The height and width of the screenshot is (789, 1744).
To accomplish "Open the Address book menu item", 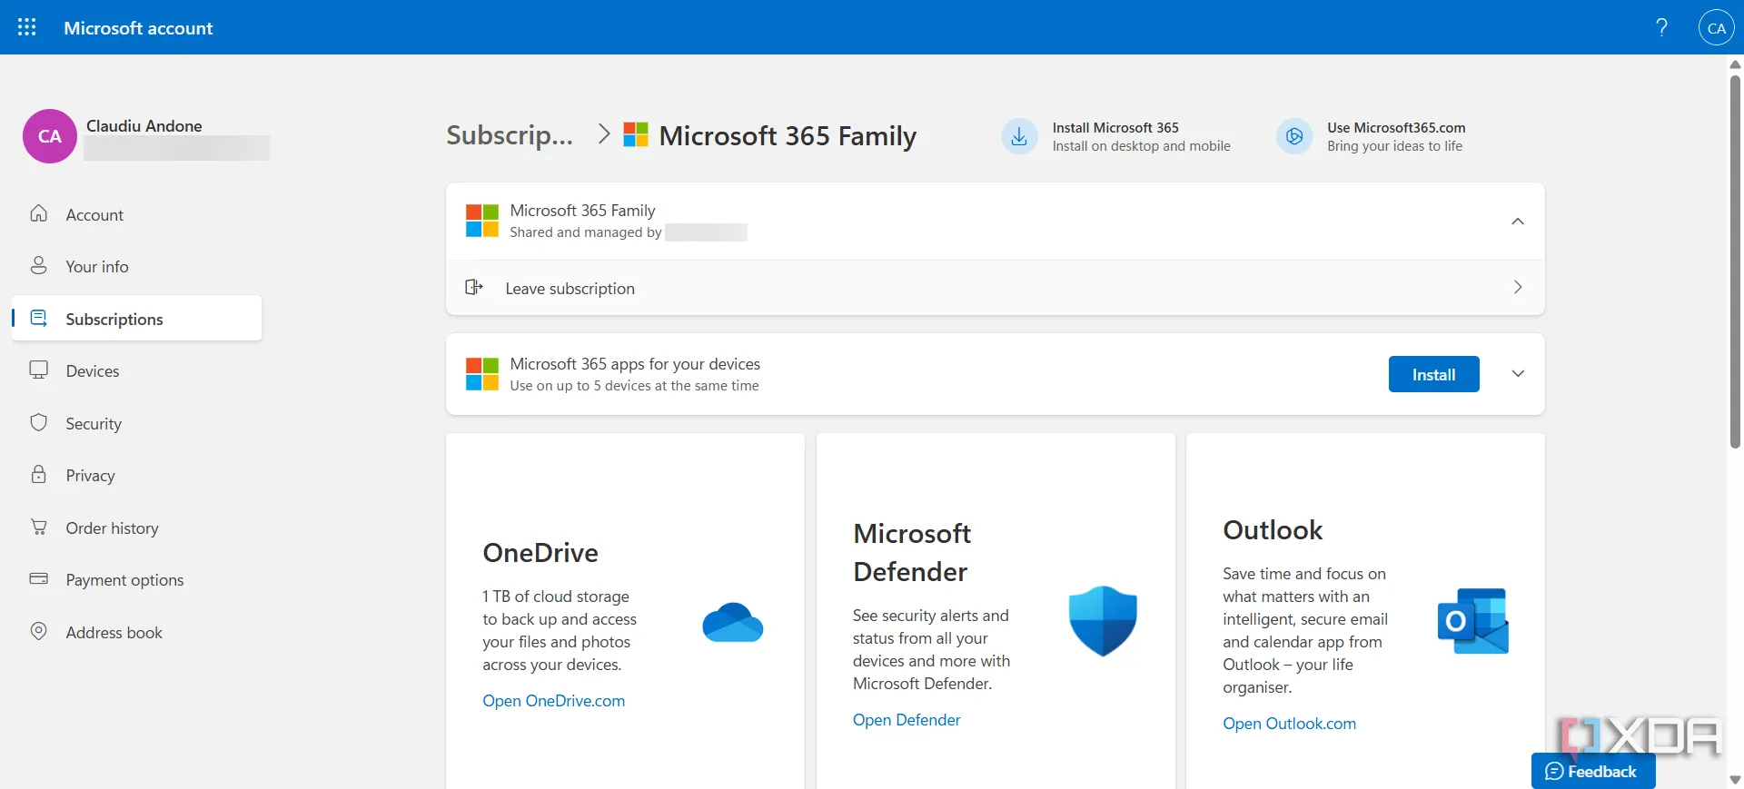I will pyautogui.click(x=136, y=632).
